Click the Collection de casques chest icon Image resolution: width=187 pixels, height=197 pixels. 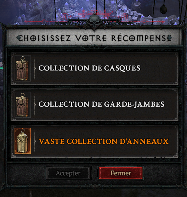pos(23,68)
